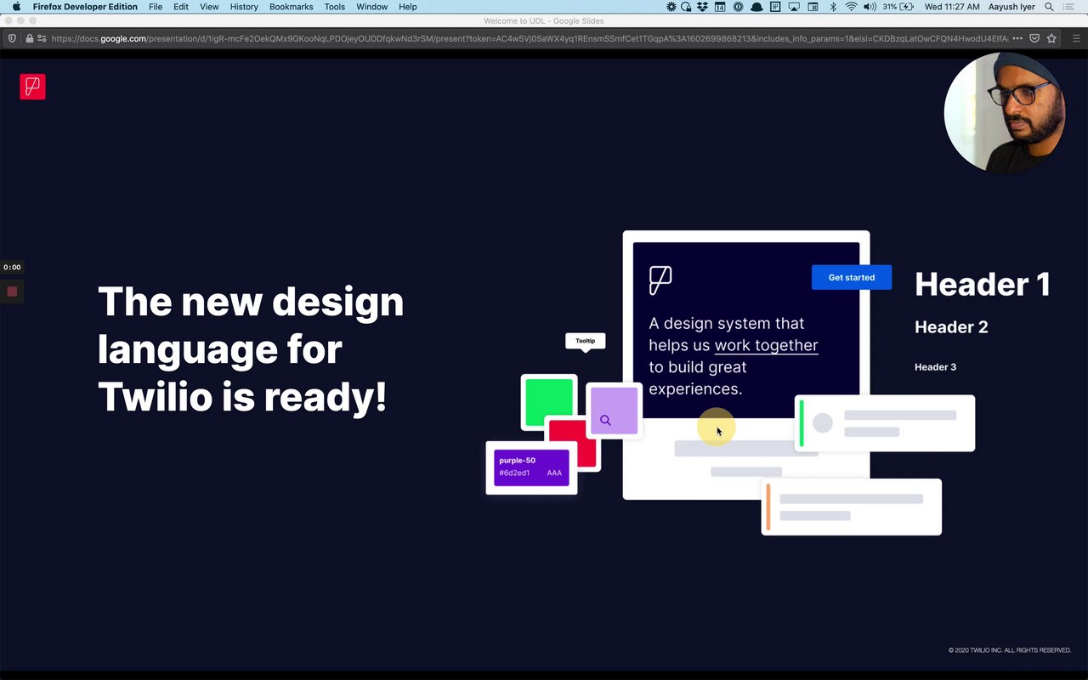Image resolution: width=1088 pixels, height=680 pixels.
Task: Click the Header 2 text
Action: pyautogui.click(x=951, y=327)
